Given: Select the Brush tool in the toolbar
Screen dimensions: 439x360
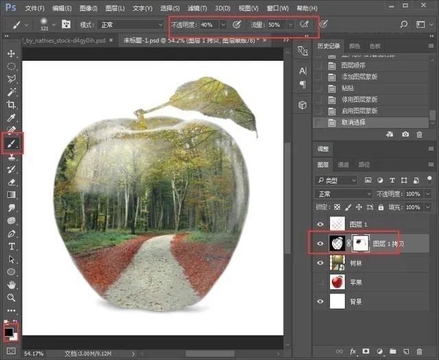Looking at the screenshot, I should point(12,143).
